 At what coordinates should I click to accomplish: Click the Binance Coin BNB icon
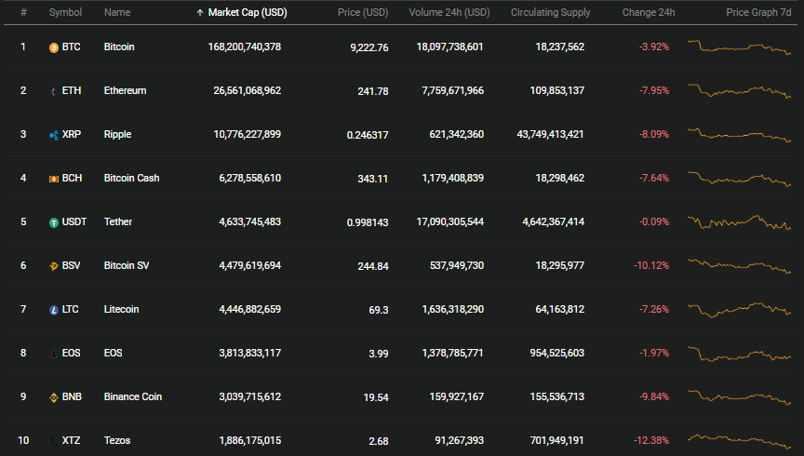pyautogui.click(x=54, y=397)
